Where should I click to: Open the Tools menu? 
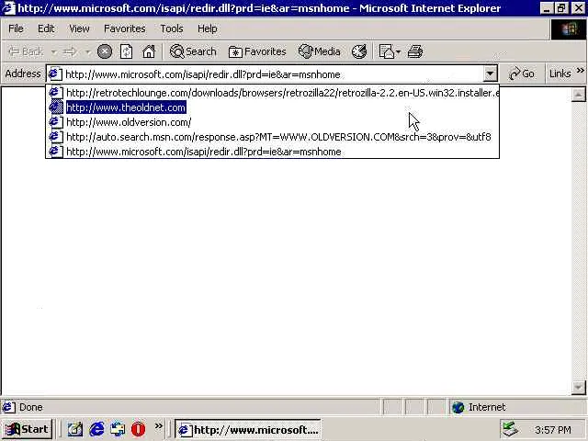click(x=172, y=28)
